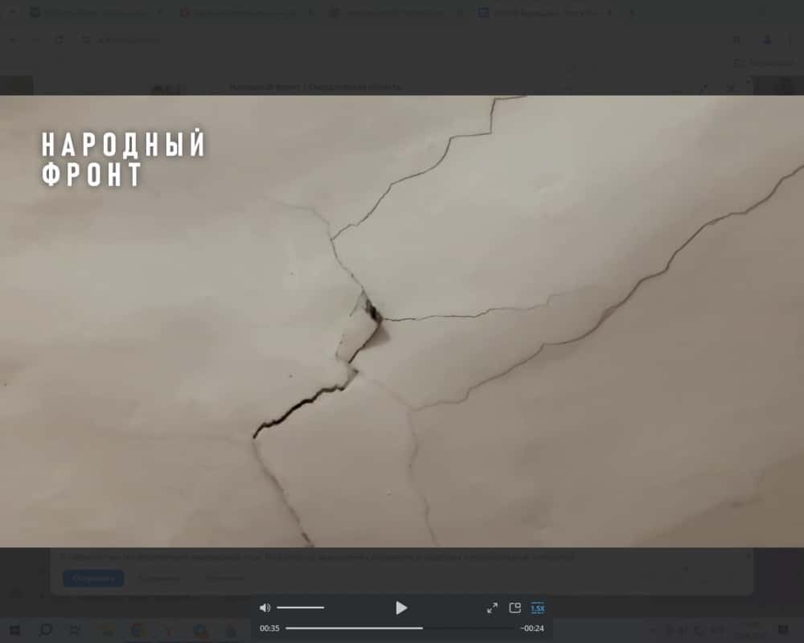Open the Windows Start menu
This screenshot has width=804, height=643.
coord(14,631)
